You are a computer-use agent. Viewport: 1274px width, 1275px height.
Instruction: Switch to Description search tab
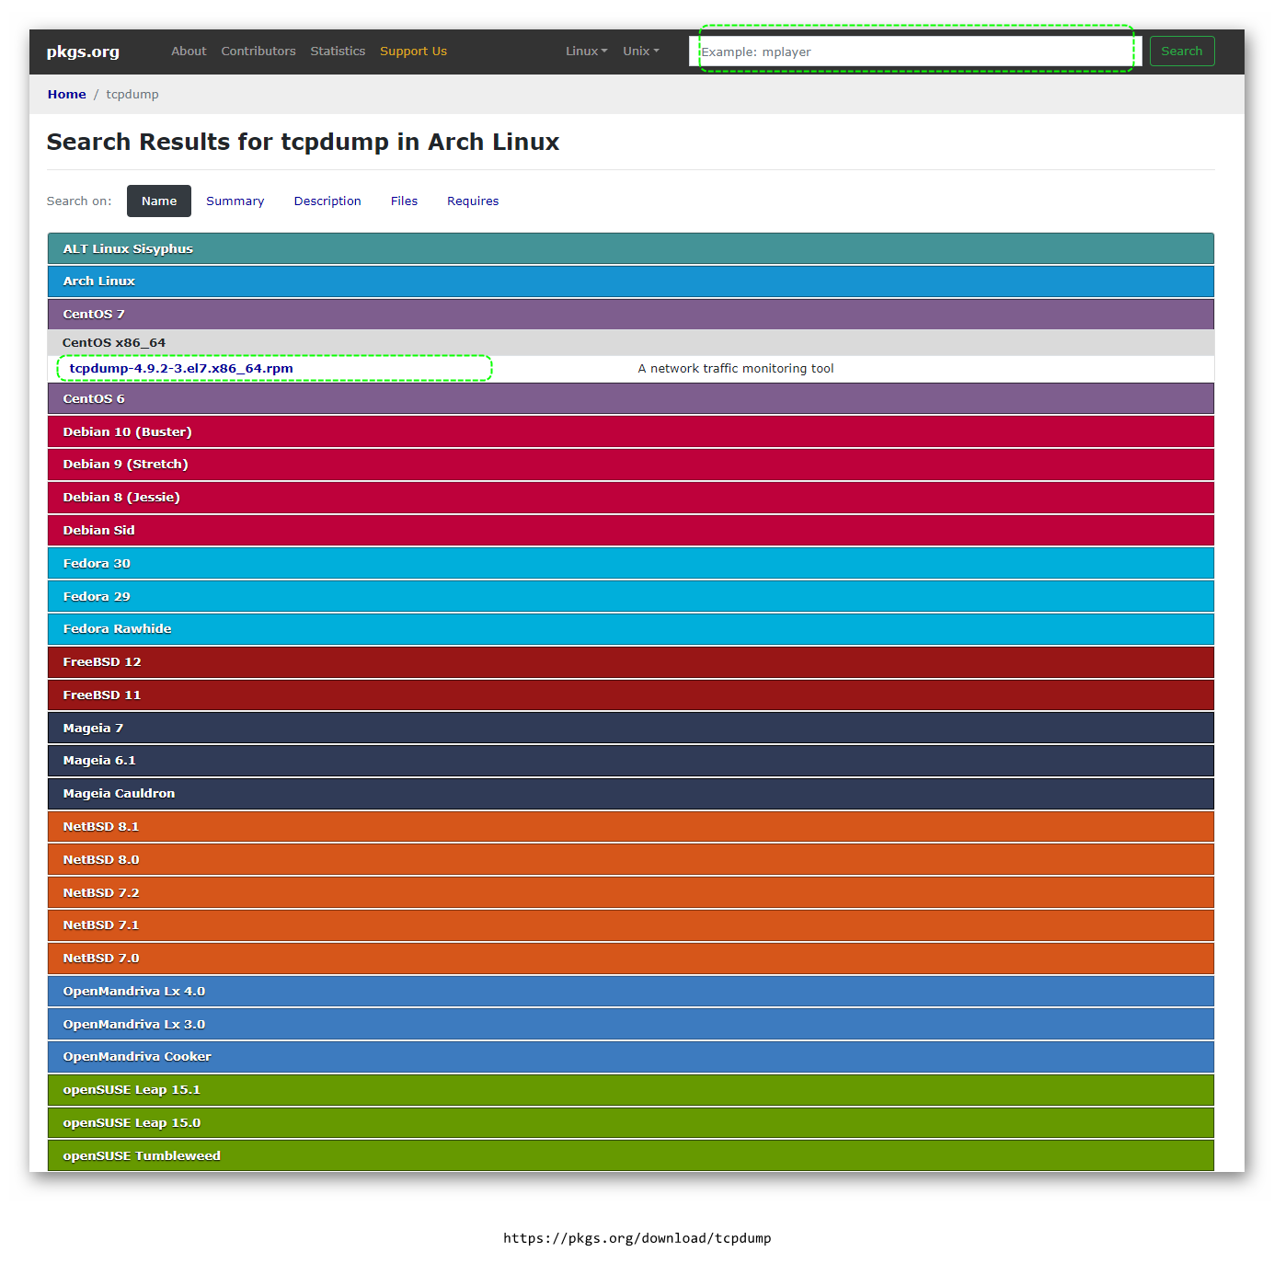(327, 201)
